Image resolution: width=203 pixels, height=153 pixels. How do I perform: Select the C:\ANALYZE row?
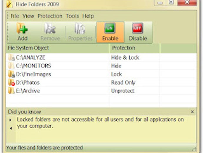point(101,58)
